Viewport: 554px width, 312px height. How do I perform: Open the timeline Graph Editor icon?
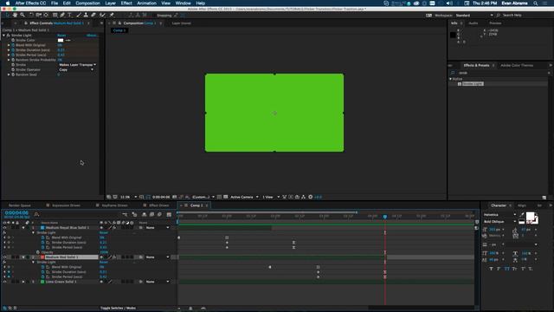[169, 214]
